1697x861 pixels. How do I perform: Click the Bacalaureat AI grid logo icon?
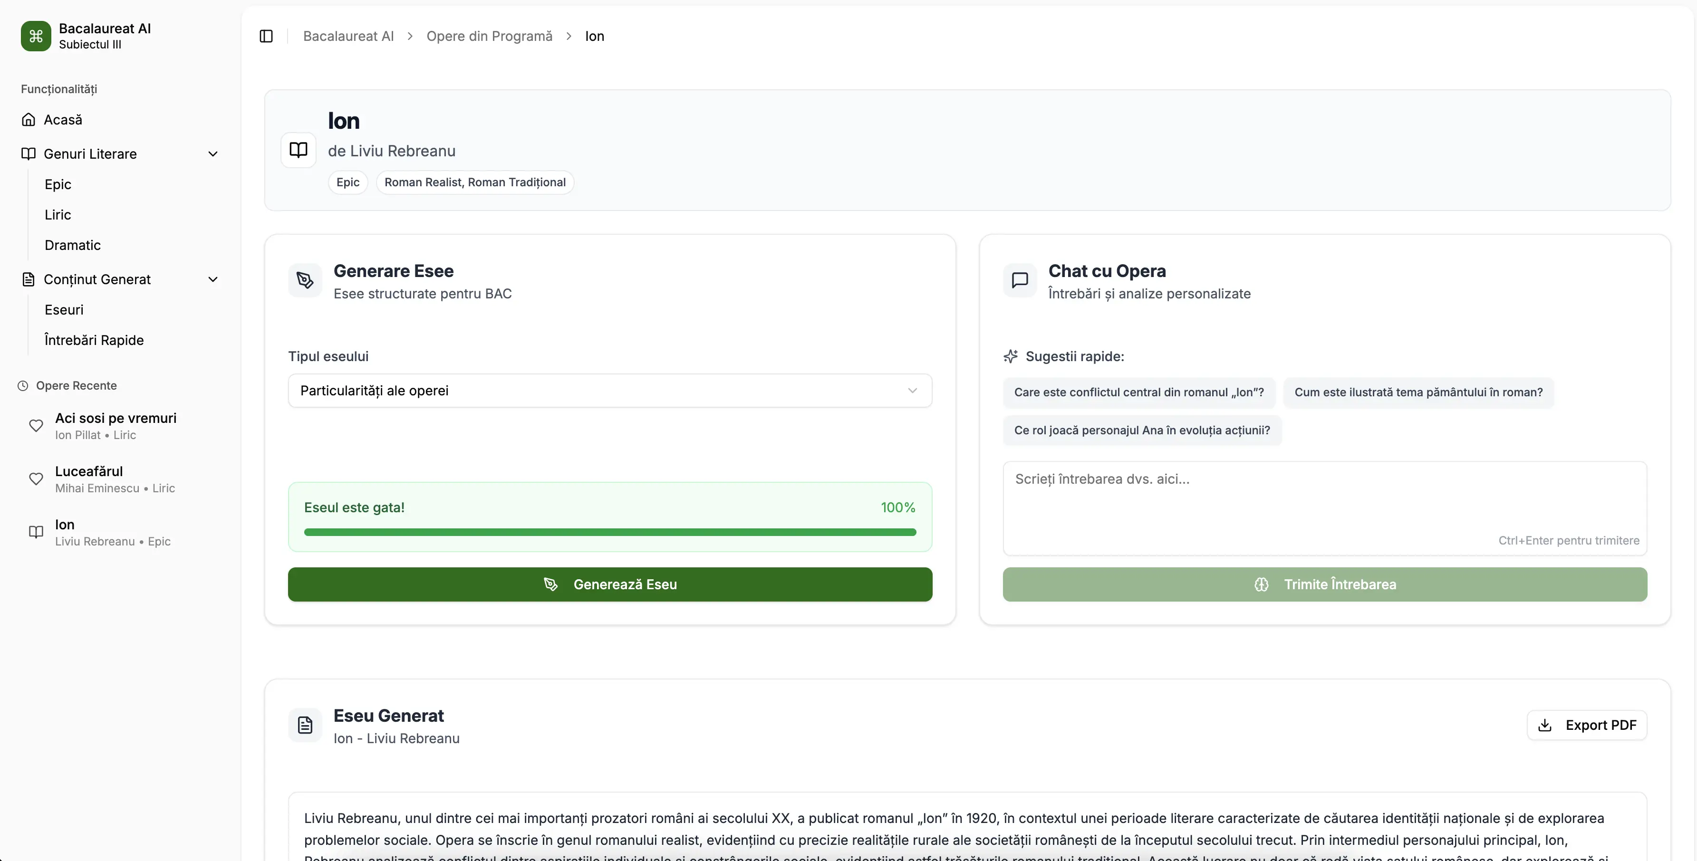[36, 36]
